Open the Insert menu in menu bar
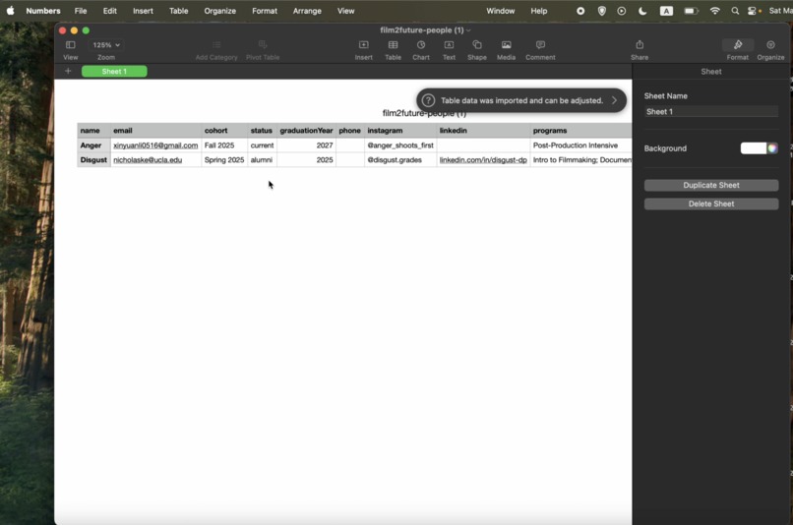This screenshot has height=525, width=793. 143,11
